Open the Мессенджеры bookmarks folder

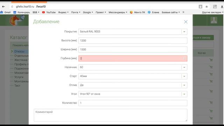click(x=118, y=12)
